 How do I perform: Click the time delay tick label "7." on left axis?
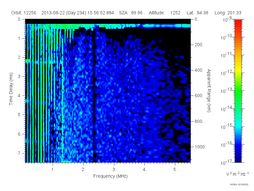tap(20, 153)
